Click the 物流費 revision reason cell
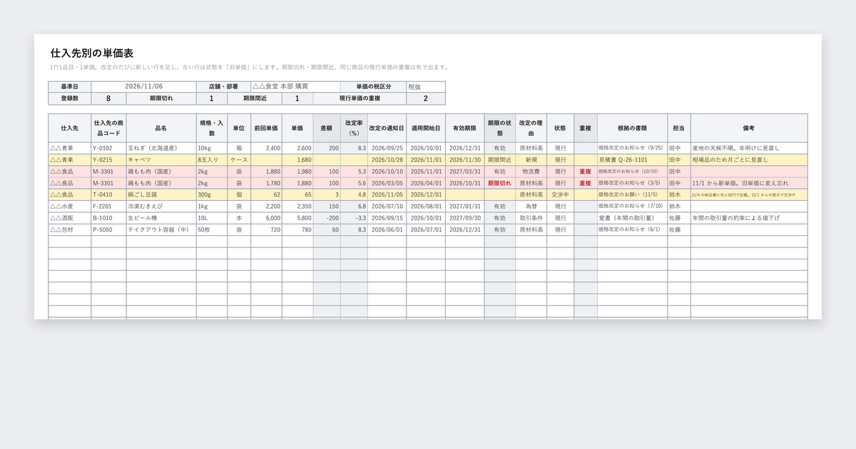The image size is (856, 449). pos(531,172)
